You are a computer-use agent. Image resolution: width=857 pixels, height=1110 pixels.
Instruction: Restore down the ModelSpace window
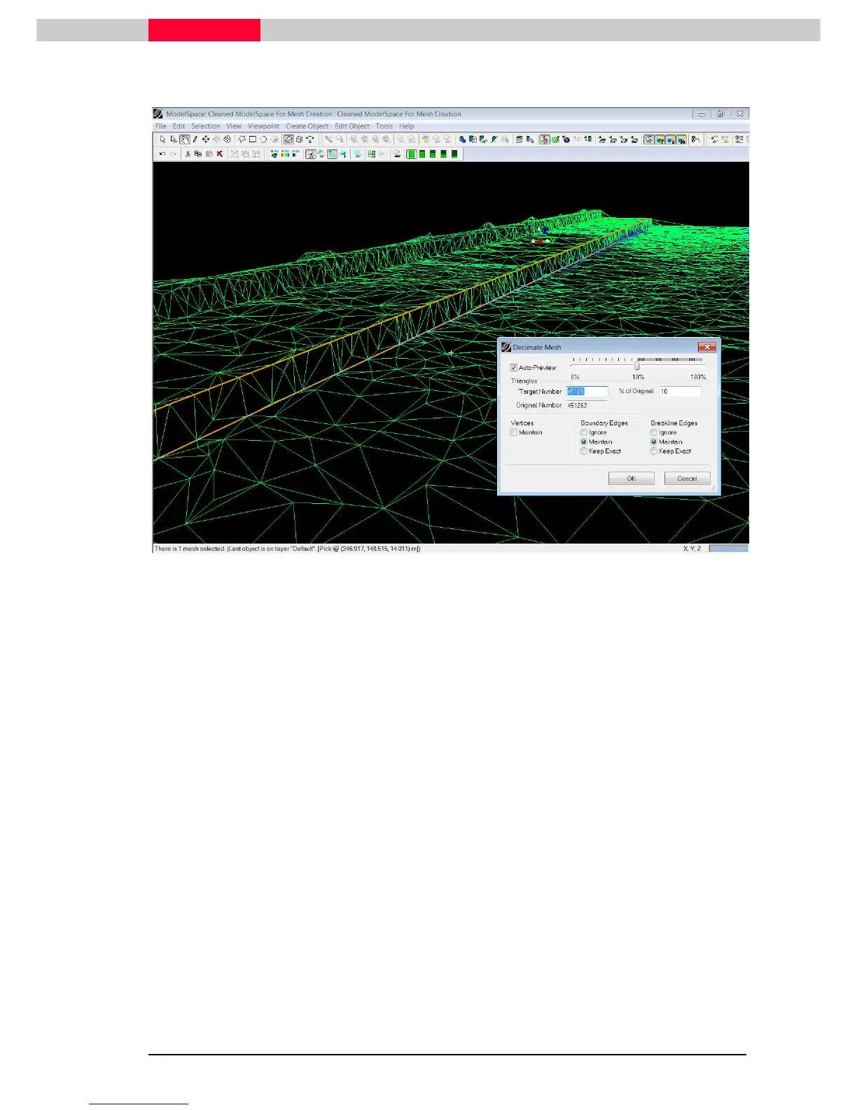[x=720, y=114]
